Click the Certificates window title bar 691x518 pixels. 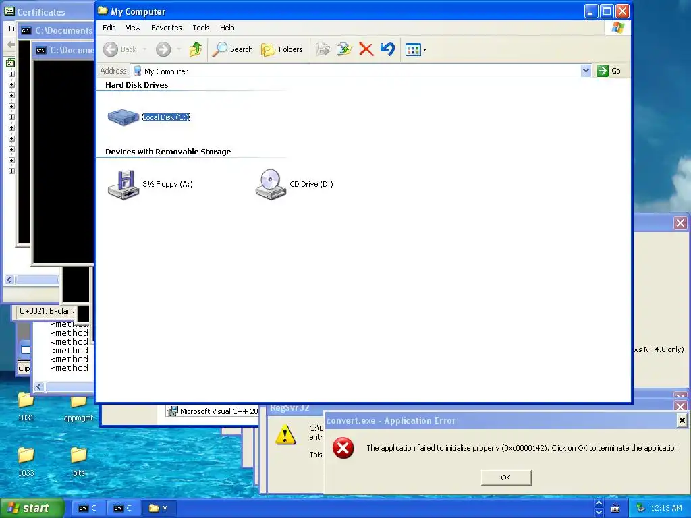tap(49, 12)
